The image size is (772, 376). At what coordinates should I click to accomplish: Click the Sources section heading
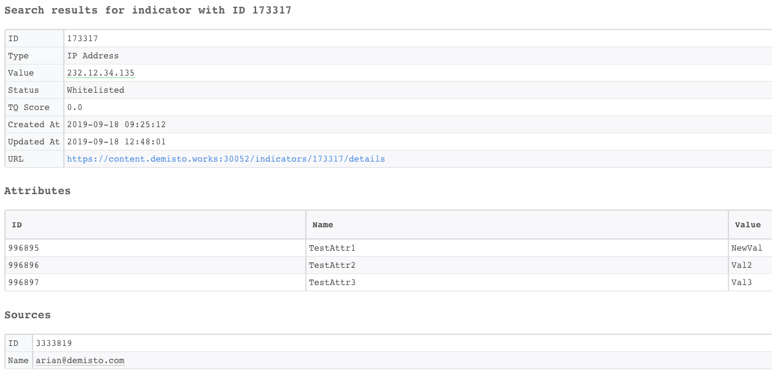click(28, 315)
